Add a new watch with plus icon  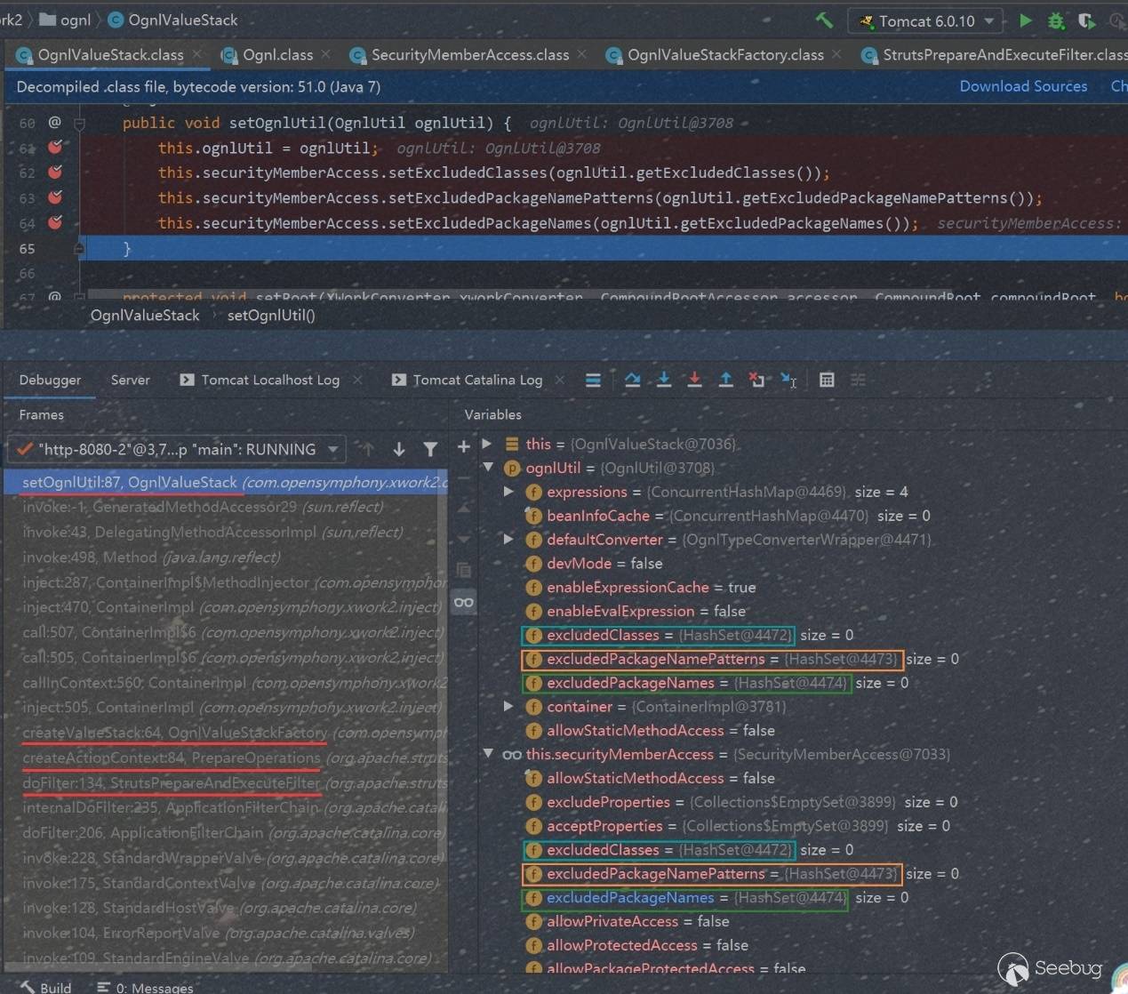[463, 446]
